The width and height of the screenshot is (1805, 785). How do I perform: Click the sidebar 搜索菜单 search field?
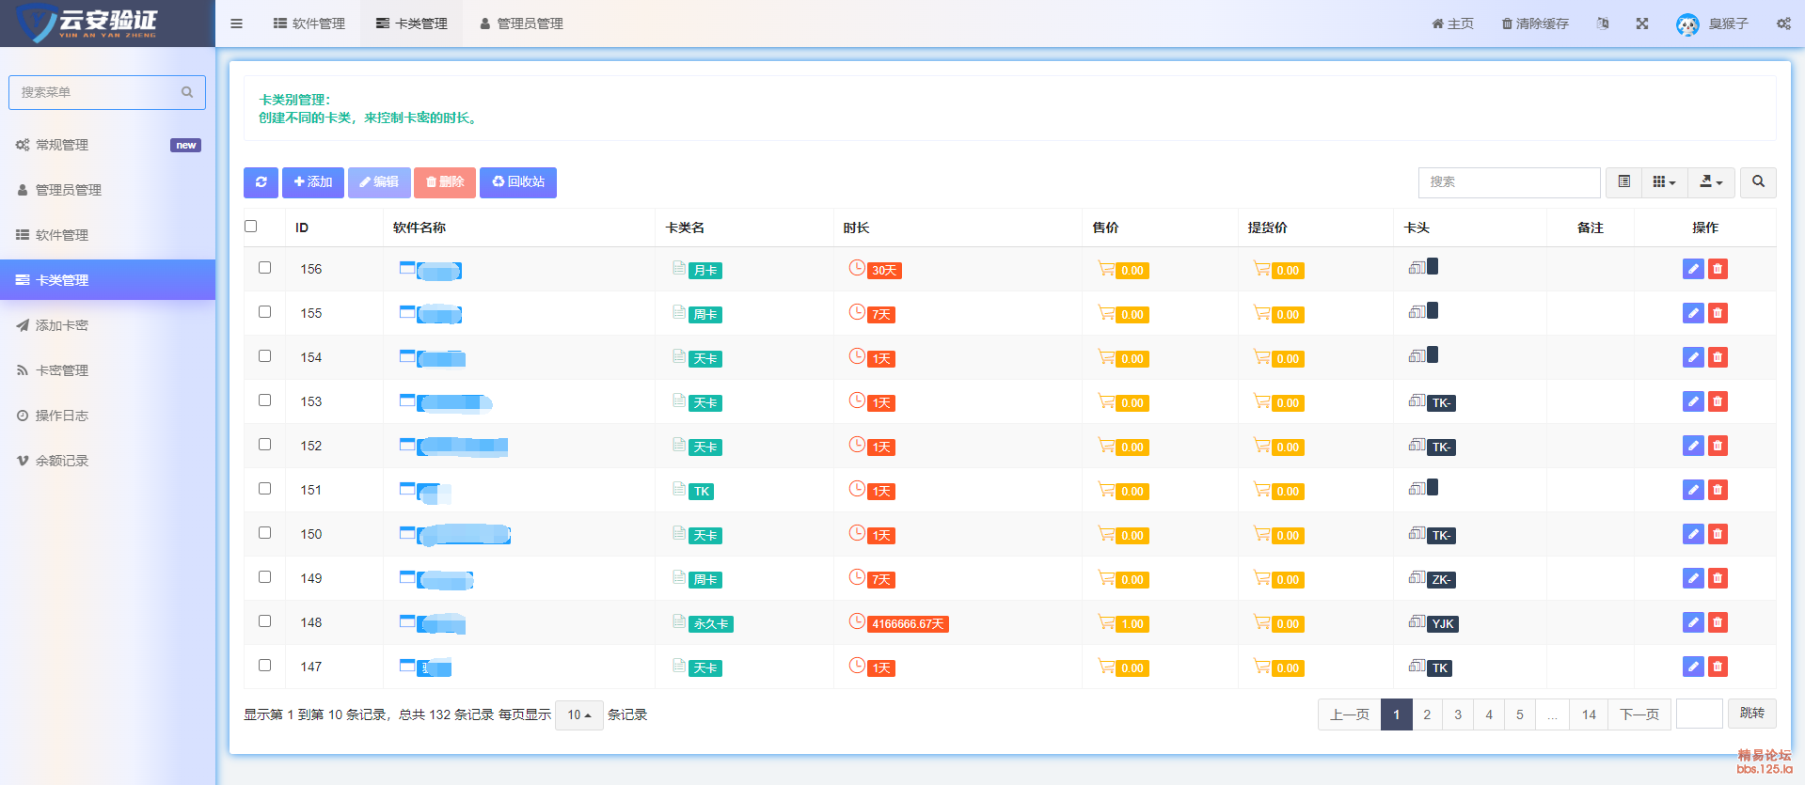(x=99, y=92)
